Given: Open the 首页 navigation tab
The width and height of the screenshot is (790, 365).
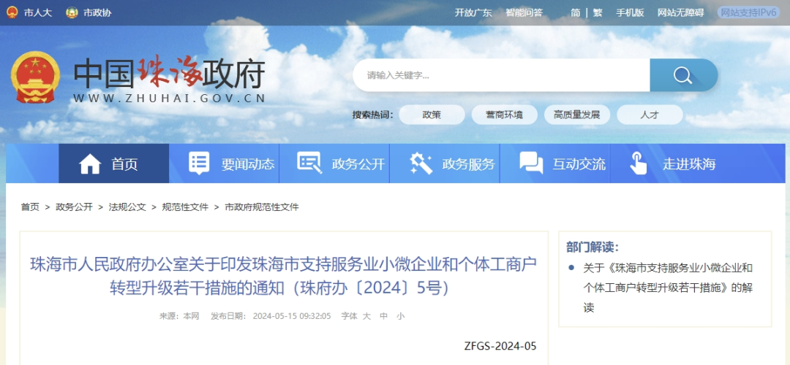Looking at the screenshot, I should point(114,164).
